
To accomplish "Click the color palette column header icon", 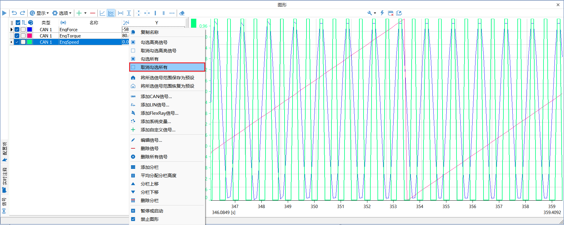I will coord(31,23).
